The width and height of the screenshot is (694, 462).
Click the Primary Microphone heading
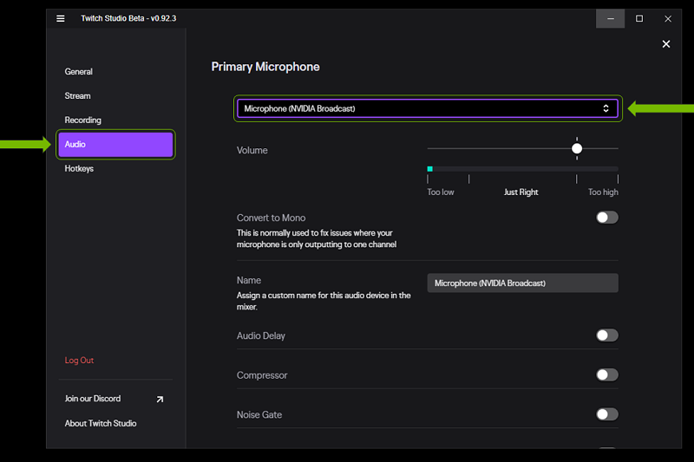265,67
